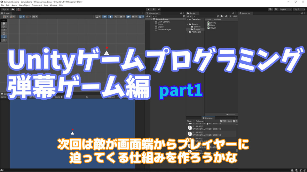Select the Hand tool in Scene view
Screen dimensions: 307x172
(x=4, y=23)
